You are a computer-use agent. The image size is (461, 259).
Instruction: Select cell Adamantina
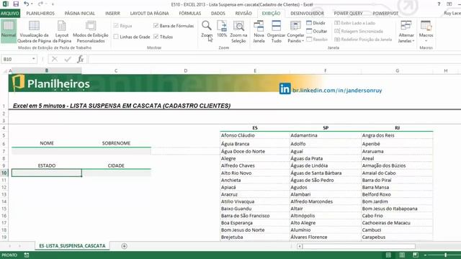coord(325,135)
